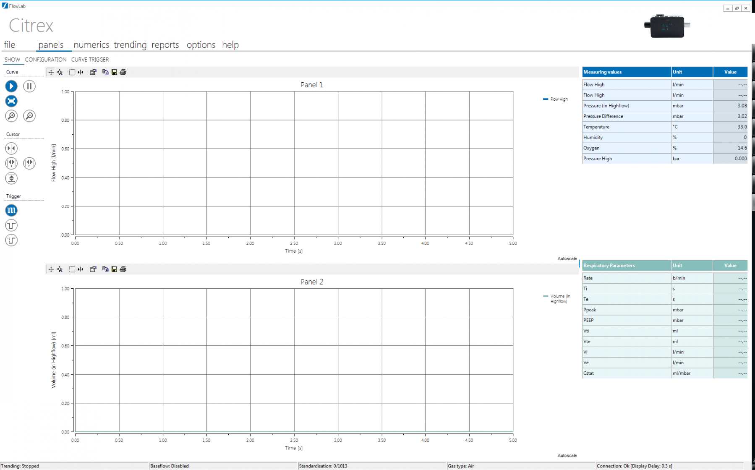The image size is (755, 470).
Task: Start measurement with the blue play button
Action: [11, 86]
